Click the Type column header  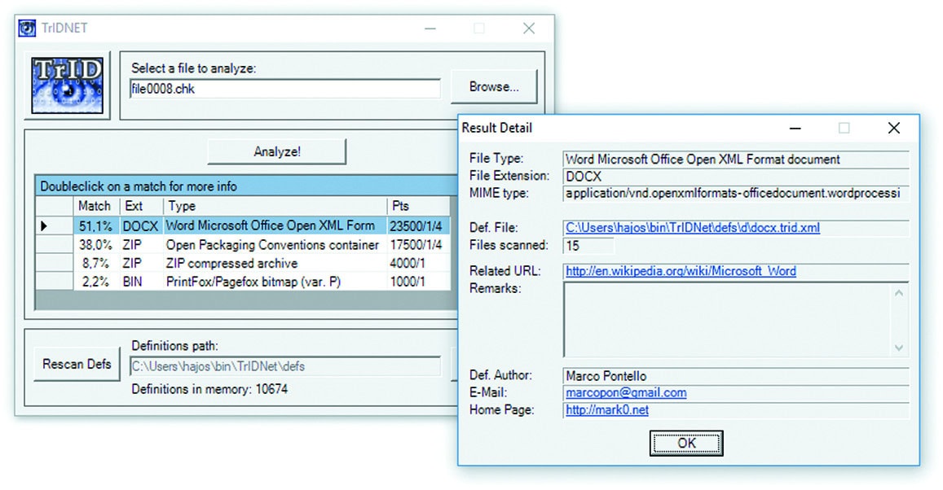click(275, 206)
